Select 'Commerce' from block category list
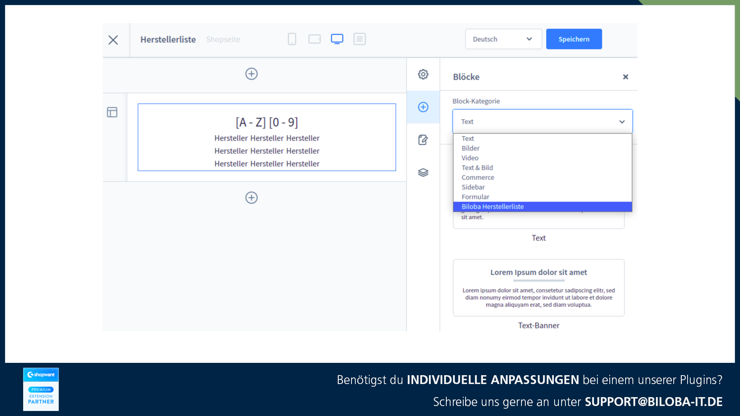The height and width of the screenshot is (416, 740). (477, 177)
